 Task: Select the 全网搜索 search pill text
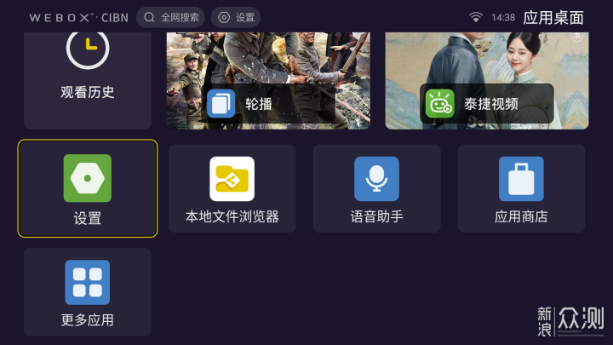click(x=180, y=18)
